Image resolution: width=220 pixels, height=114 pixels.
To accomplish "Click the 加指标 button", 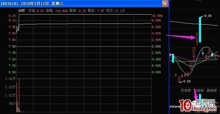I will click(x=199, y=91).
